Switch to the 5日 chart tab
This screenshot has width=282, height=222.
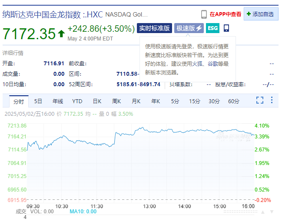tap(38, 101)
